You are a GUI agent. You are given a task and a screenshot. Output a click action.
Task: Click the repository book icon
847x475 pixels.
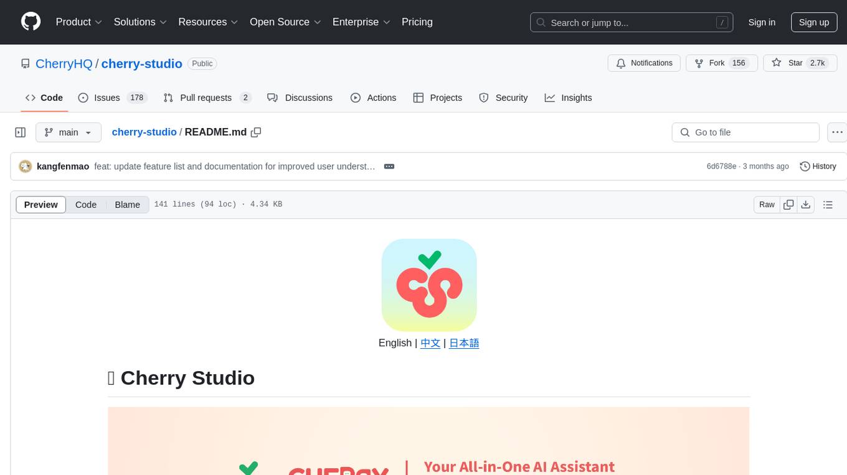[x=25, y=63]
